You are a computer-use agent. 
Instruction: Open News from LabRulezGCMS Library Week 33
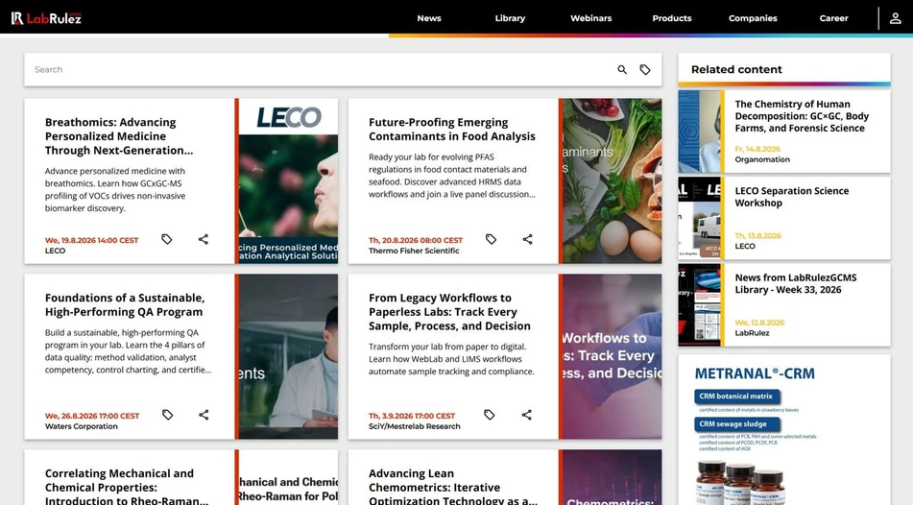tap(795, 283)
